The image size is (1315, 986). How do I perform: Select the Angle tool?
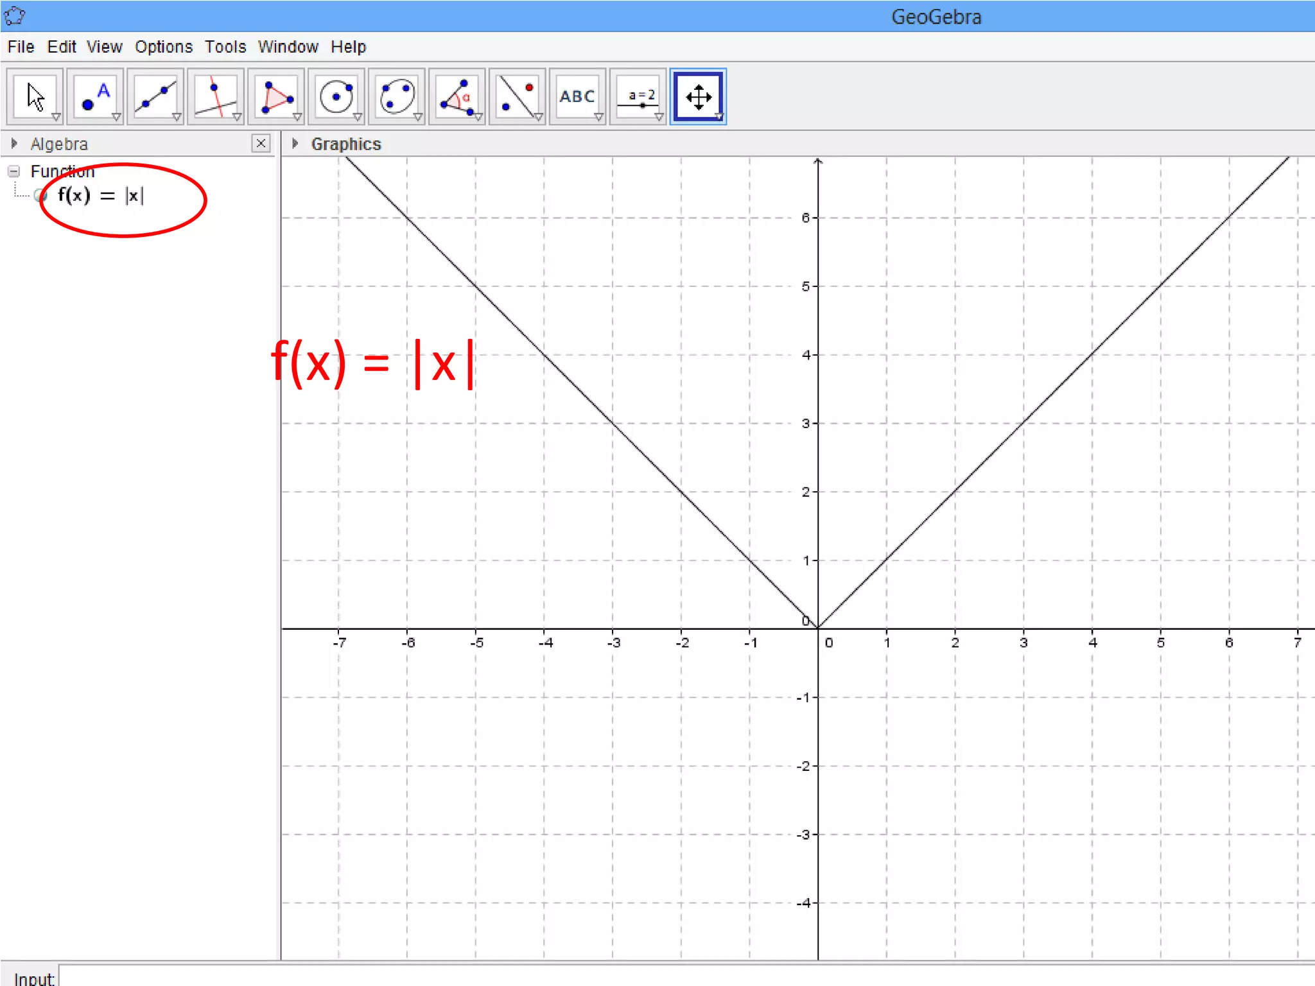point(457,96)
